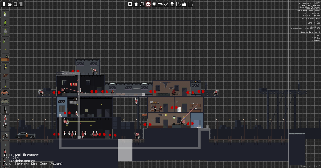The image size is (321, 168).
Task: Switch to the house building category
Action: pos(136,4)
